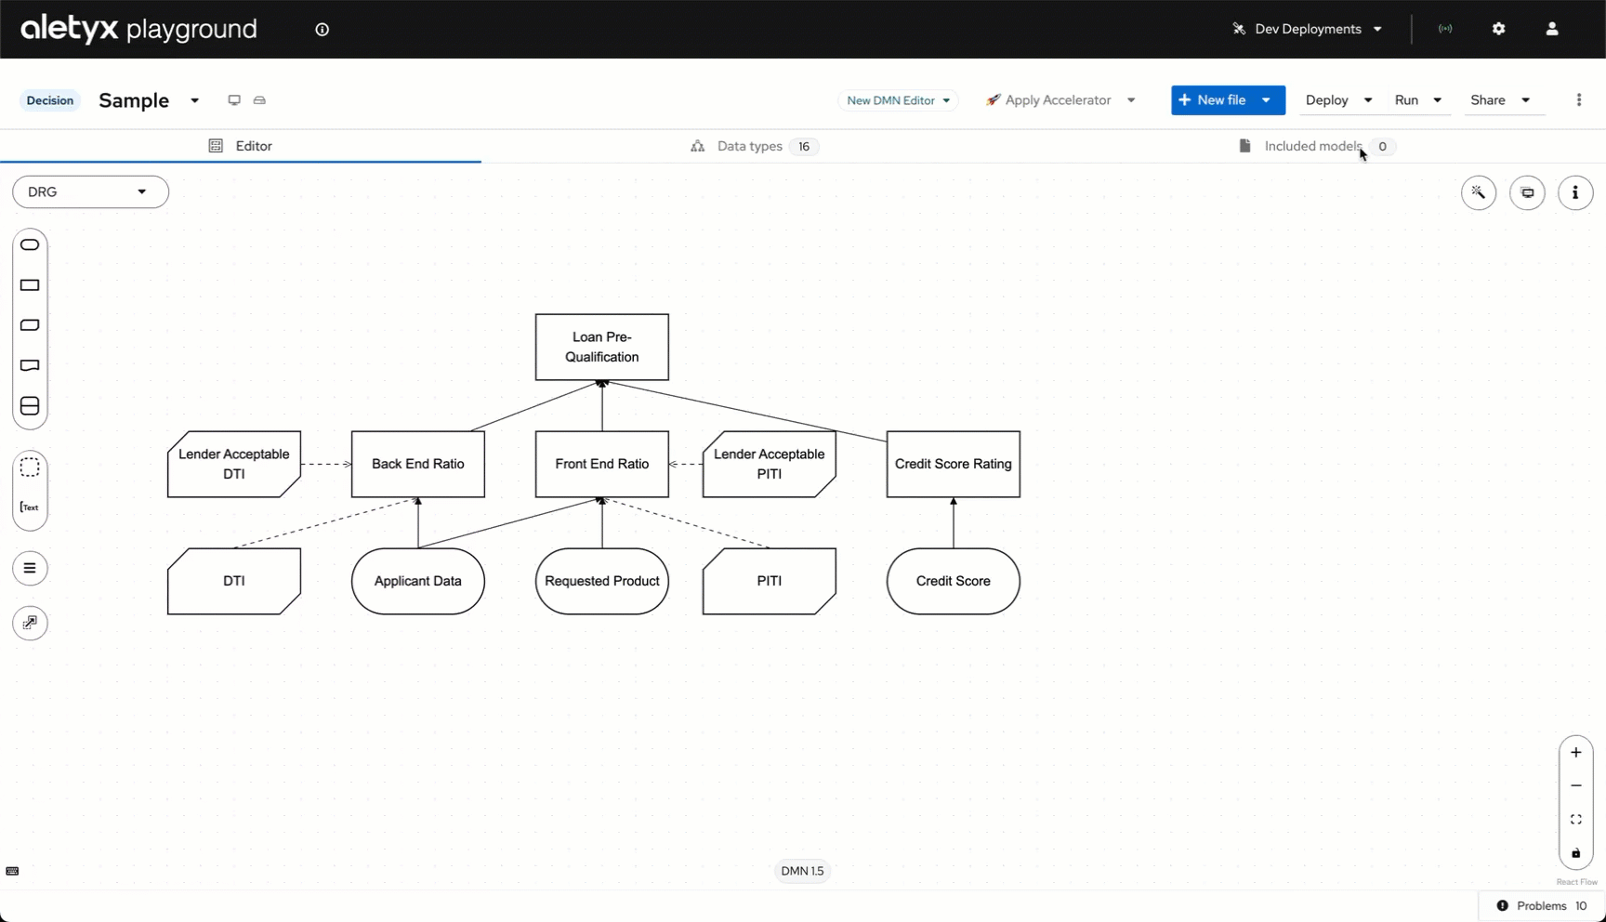Select the Loan Pre-Qualification decision node
The image size is (1606, 922).
click(x=601, y=347)
